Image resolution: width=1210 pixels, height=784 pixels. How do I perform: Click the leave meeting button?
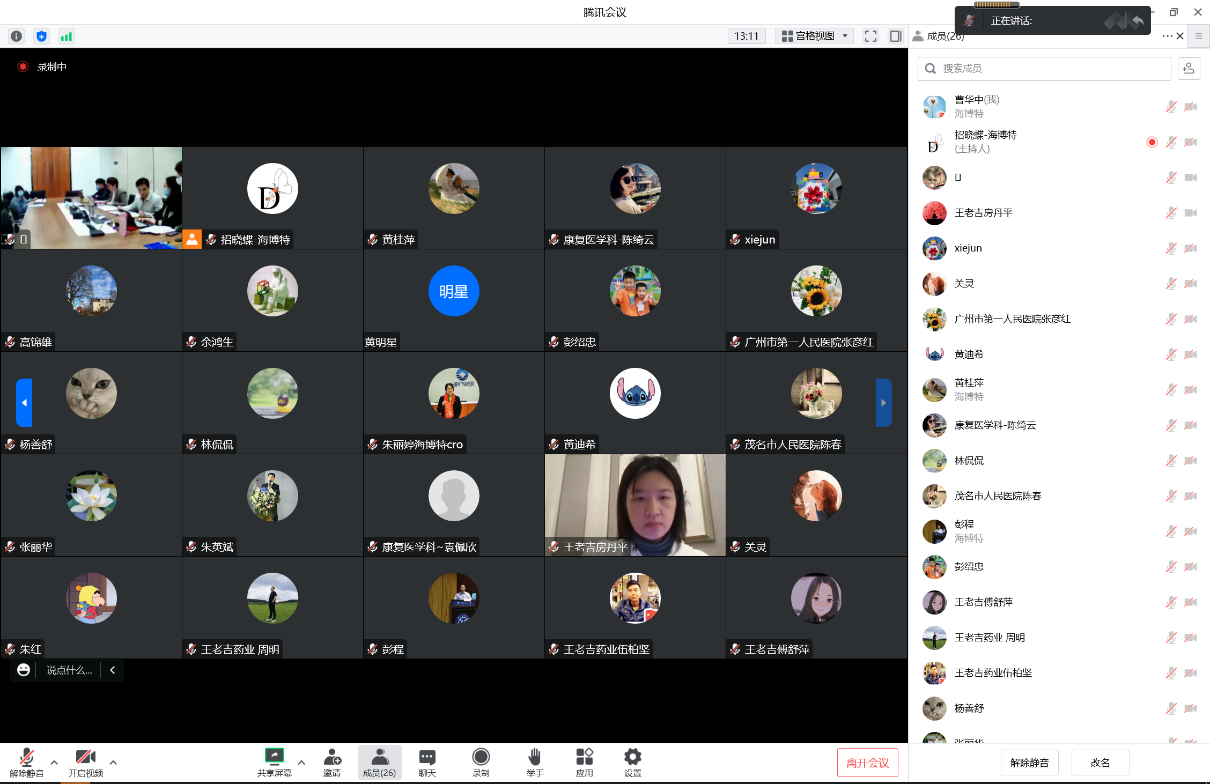867,763
